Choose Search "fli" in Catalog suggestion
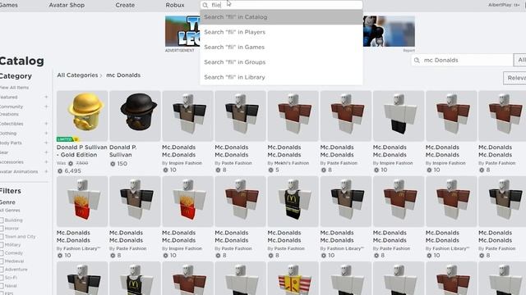Screen dimensions: 526x295 point(281,17)
